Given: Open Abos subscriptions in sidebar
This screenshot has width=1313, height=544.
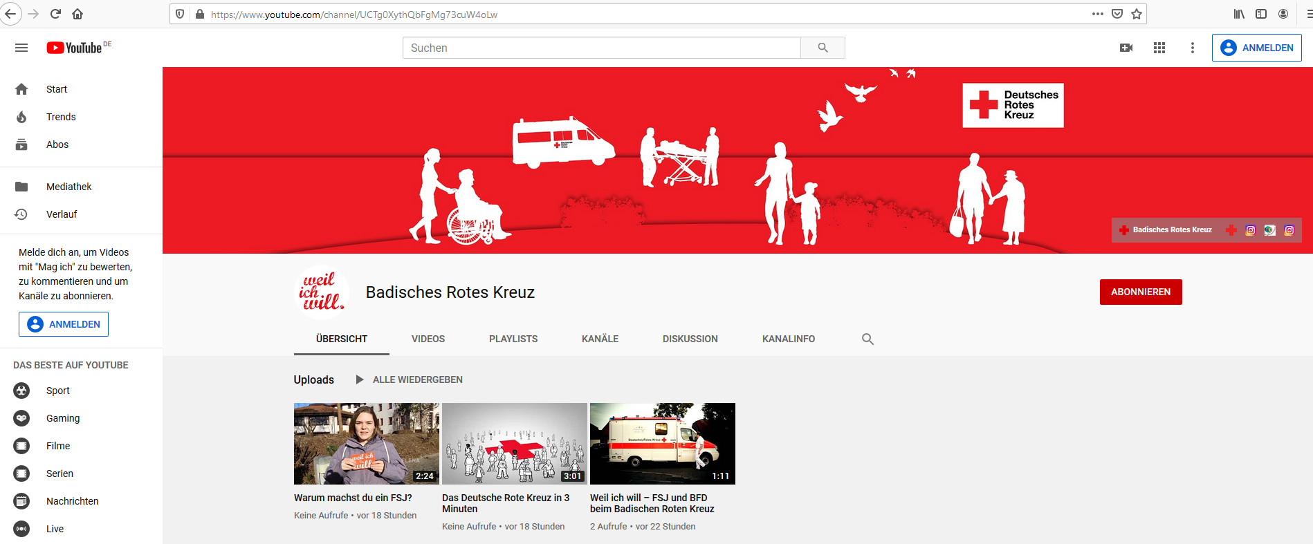Looking at the screenshot, I should click(81, 144).
